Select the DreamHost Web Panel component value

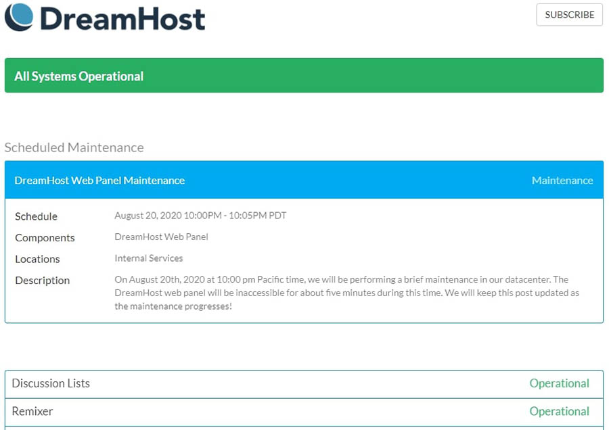(x=161, y=237)
